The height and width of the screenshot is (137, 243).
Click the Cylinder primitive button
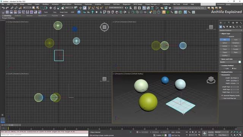click(225, 46)
